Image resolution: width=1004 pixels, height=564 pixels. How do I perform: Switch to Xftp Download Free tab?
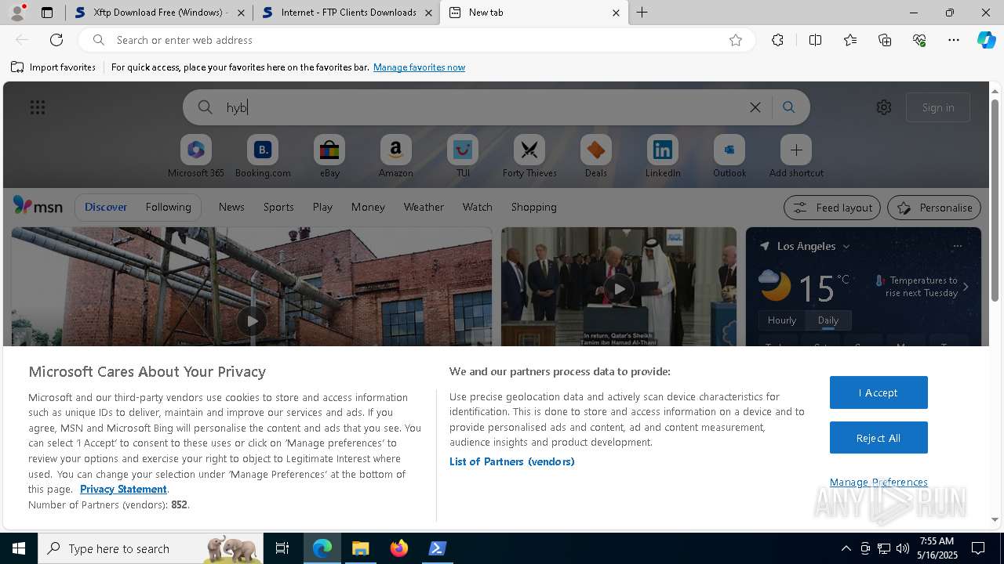(160, 13)
